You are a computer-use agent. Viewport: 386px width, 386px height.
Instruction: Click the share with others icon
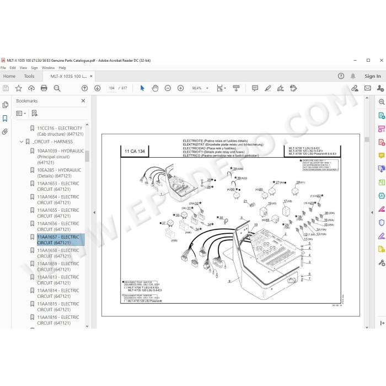tap(380, 88)
